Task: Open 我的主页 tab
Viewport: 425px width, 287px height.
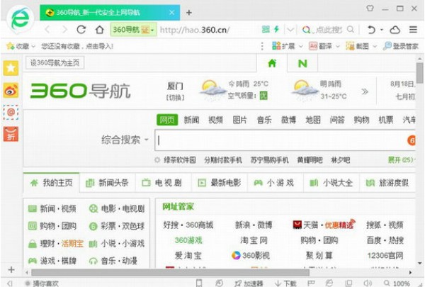Action: point(52,183)
